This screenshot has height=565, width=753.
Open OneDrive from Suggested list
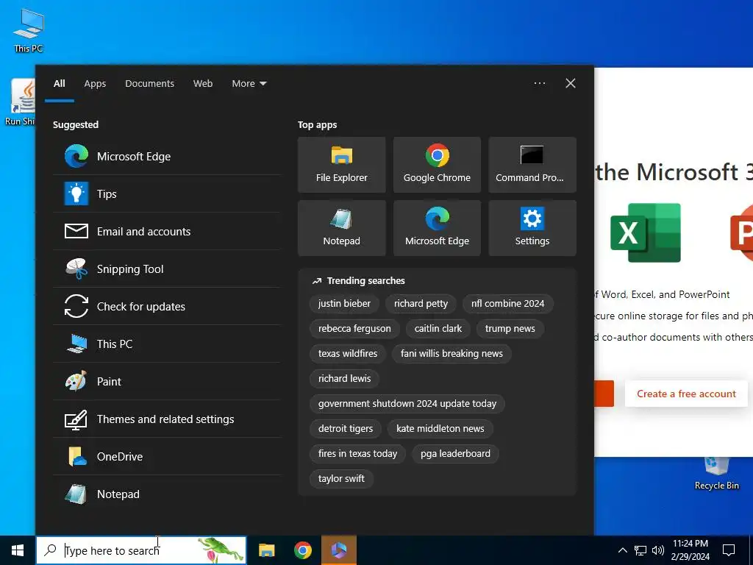tap(166, 456)
